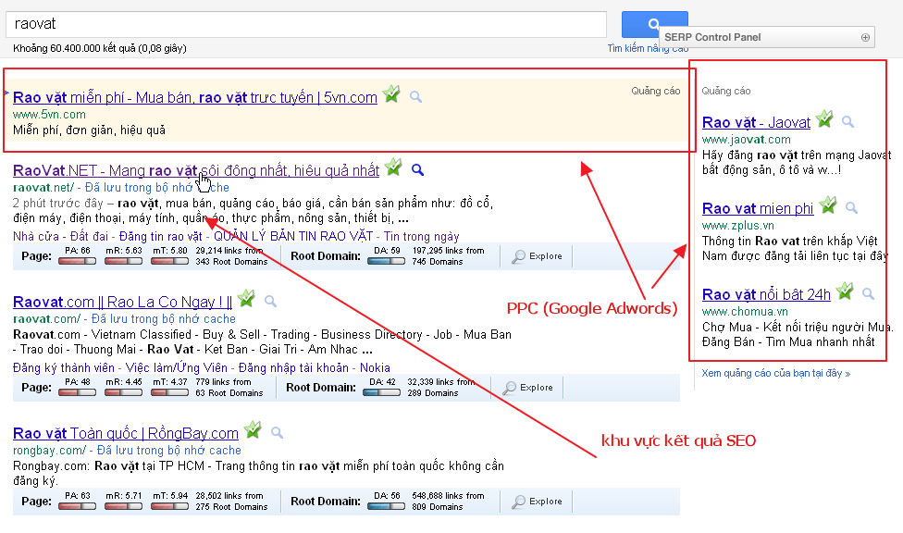Viewport: 903px width, 533px height.
Task: Open Đăng ký thành viên sitelink
Action: click(x=63, y=368)
